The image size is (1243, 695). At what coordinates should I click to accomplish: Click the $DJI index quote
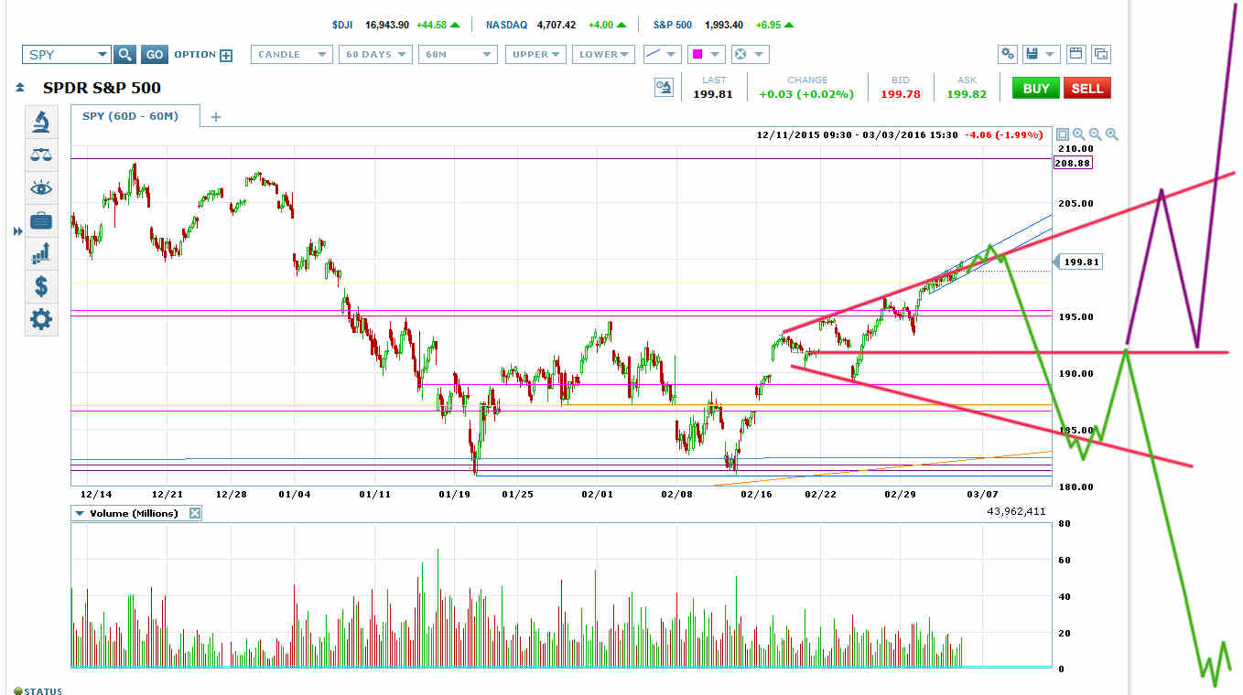pyautogui.click(x=397, y=25)
